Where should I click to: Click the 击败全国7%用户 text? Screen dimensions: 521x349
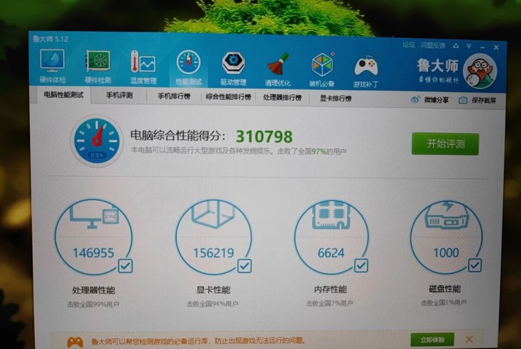coord(330,303)
